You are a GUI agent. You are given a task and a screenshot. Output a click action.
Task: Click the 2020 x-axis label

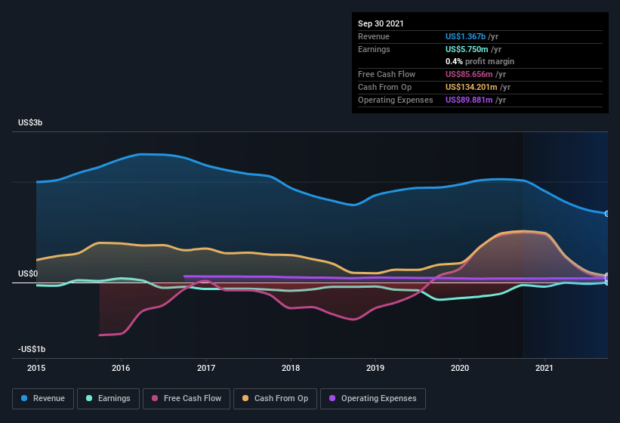(460, 368)
